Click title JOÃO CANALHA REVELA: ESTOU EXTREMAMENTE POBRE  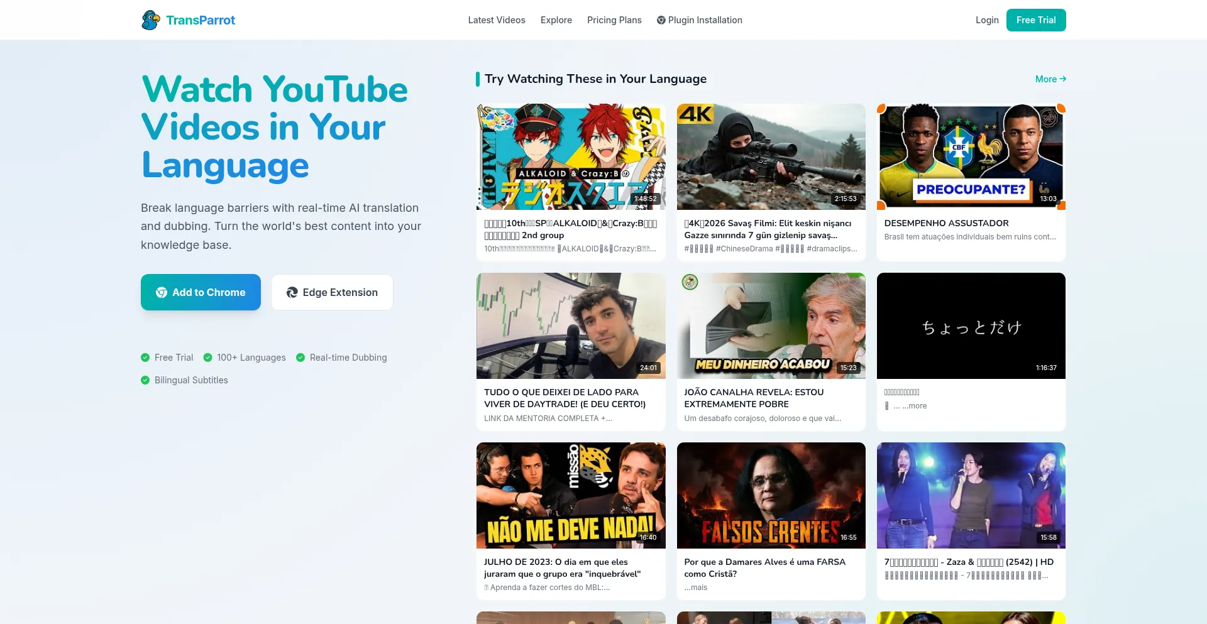pyautogui.click(x=754, y=398)
